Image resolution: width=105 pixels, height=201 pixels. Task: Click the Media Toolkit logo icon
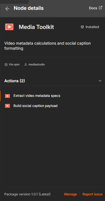pyautogui.click(x=9, y=27)
